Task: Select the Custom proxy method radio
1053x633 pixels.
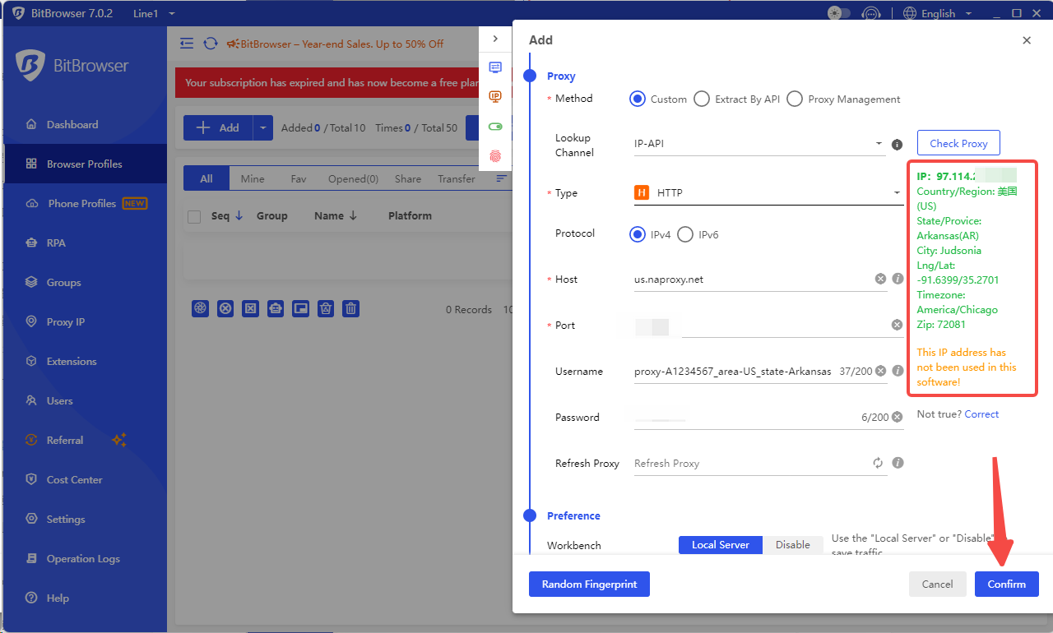Action: pyautogui.click(x=638, y=99)
